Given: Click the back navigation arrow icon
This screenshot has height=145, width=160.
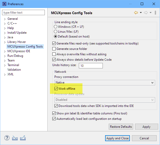Looking at the screenshot, I should pyautogui.click(x=136, y=13).
